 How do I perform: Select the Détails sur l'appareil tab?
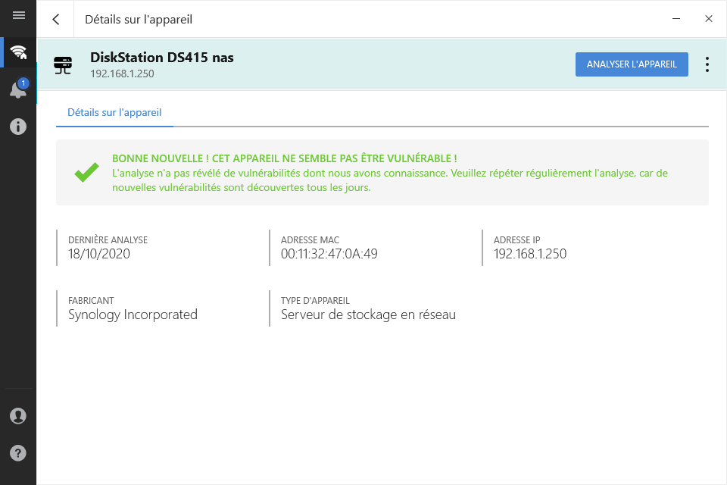click(x=114, y=112)
